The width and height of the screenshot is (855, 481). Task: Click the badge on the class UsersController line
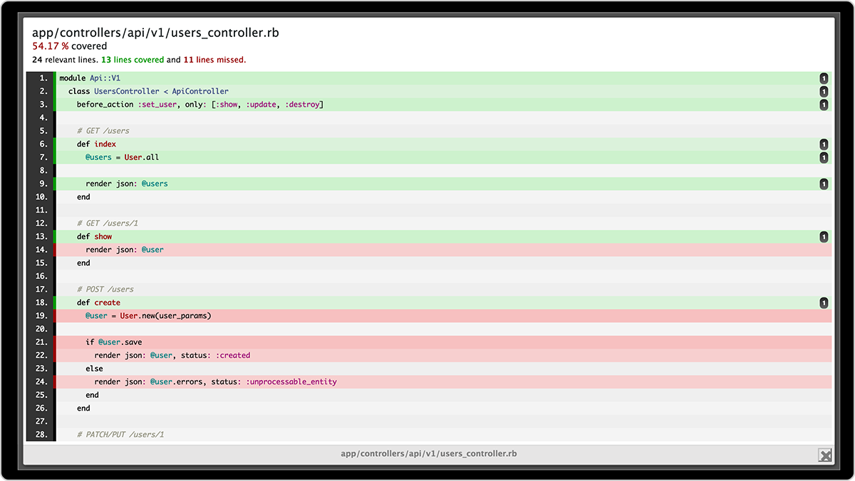coord(824,91)
